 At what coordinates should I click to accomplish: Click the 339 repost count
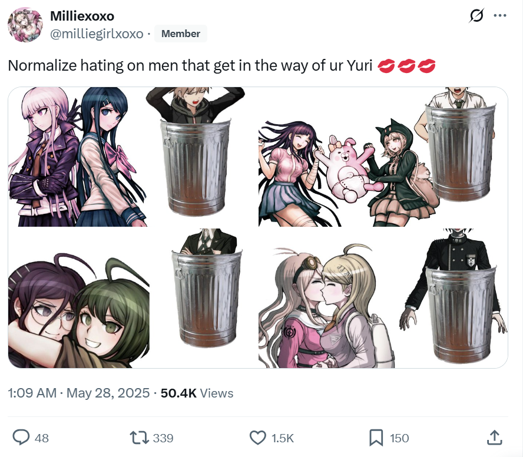163,438
